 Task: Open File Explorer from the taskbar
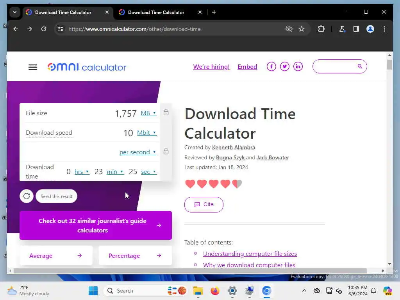198,291
